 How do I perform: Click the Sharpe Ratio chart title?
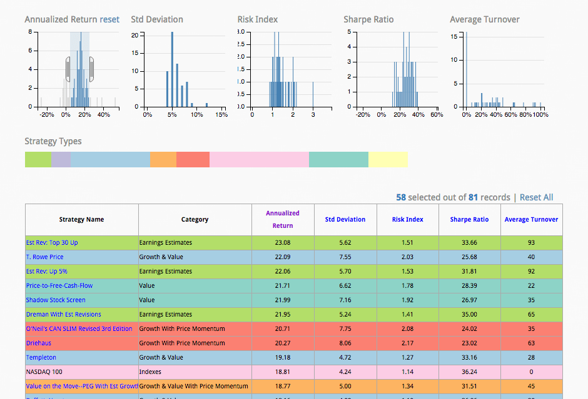(x=368, y=19)
